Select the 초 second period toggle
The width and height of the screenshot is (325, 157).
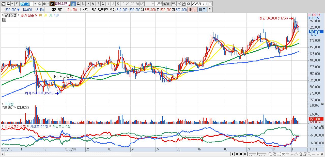[x=98, y=4]
